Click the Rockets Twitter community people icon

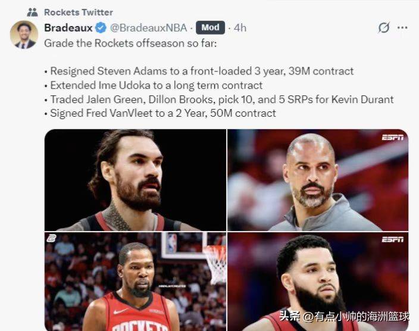[x=33, y=13]
